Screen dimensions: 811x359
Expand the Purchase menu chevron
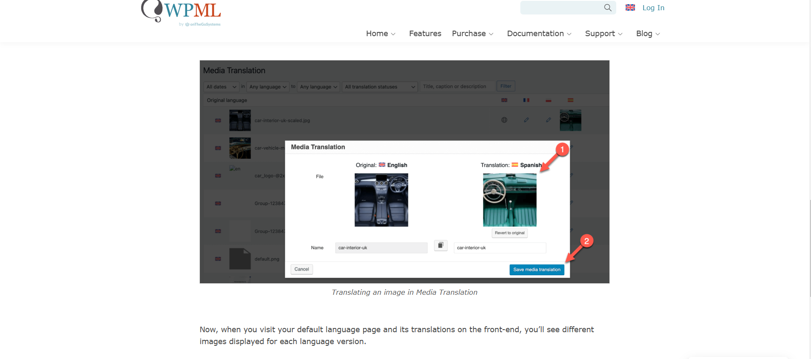point(491,34)
